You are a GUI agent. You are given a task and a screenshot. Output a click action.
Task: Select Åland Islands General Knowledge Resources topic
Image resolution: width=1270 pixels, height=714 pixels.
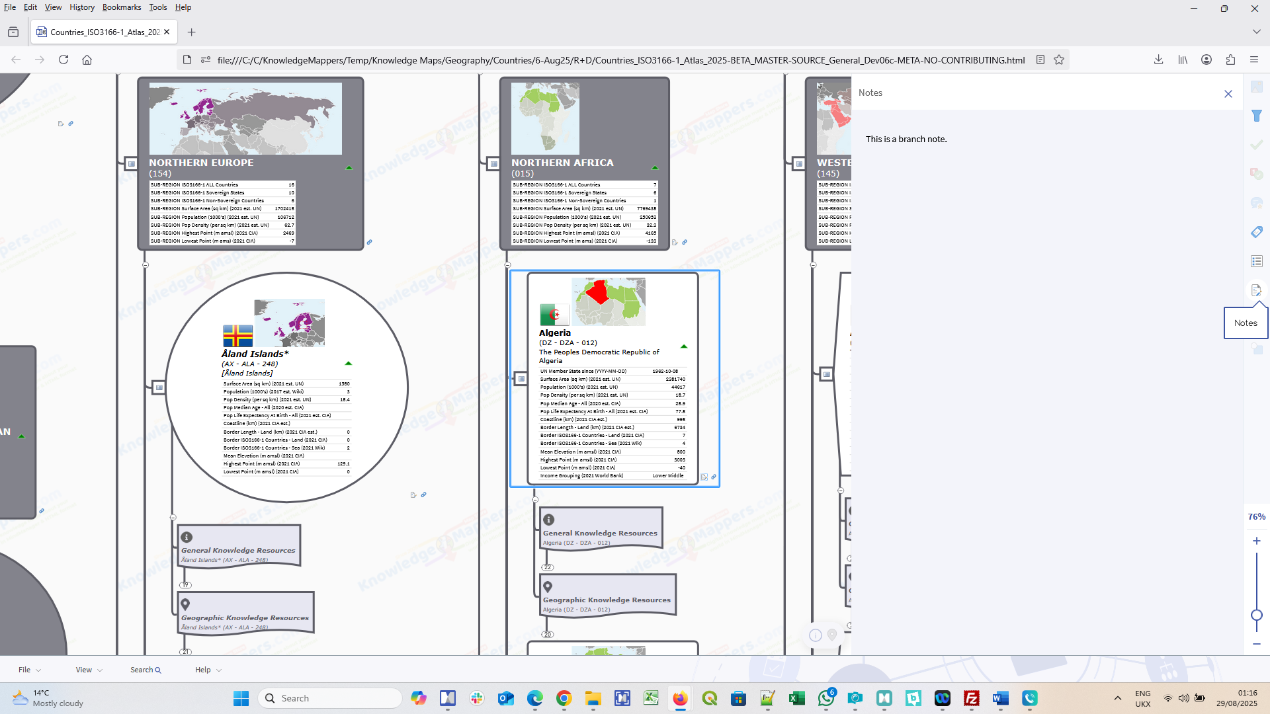point(239,545)
